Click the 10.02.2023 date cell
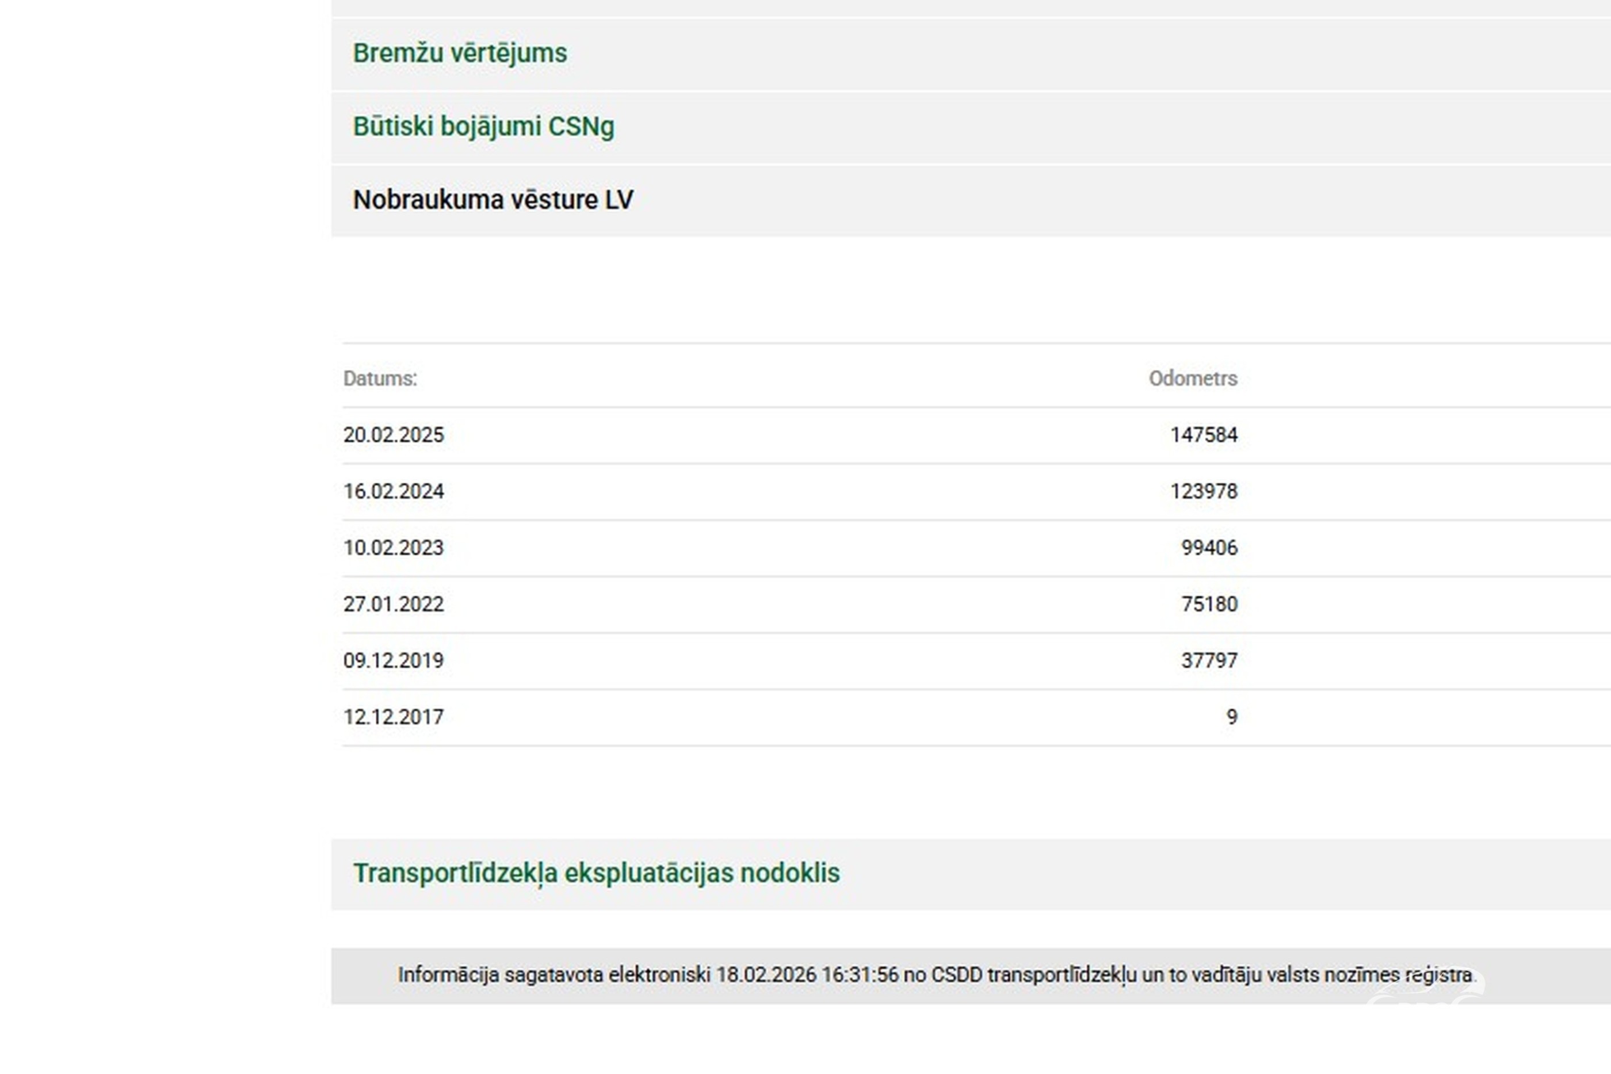 (x=393, y=548)
